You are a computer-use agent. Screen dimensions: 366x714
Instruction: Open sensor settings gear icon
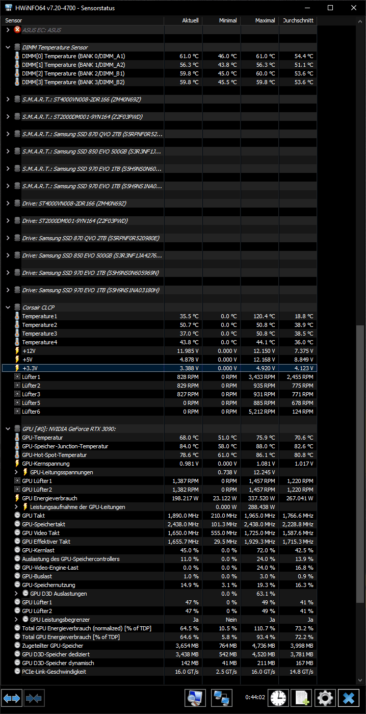coord(325,698)
